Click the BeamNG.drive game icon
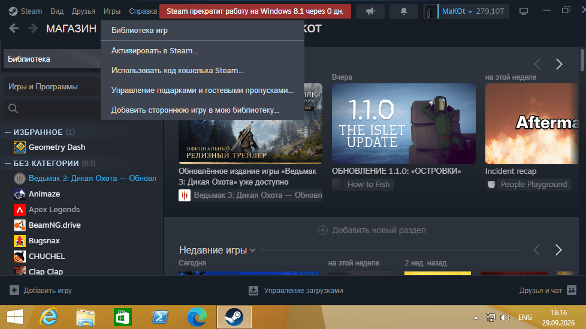The width and height of the screenshot is (586, 329). pos(19,225)
